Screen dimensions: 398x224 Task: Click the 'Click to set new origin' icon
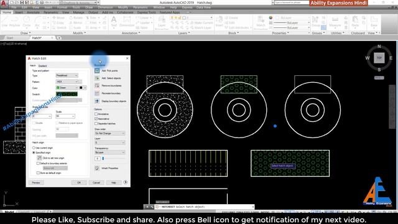(39, 158)
